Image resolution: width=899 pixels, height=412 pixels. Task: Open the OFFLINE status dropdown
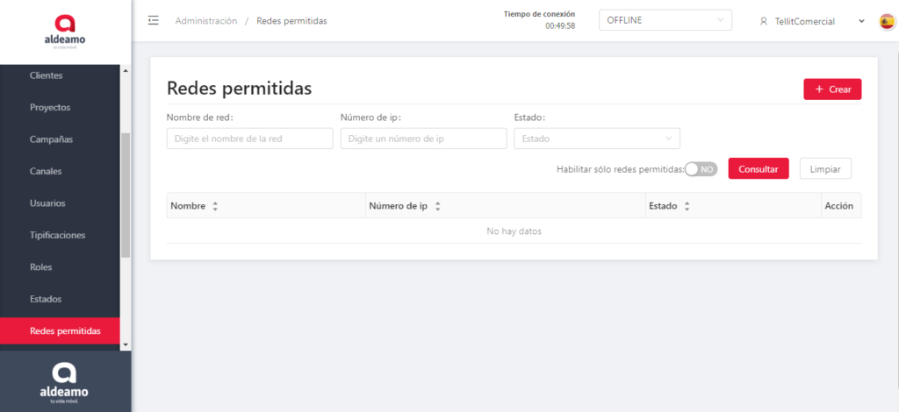click(665, 20)
